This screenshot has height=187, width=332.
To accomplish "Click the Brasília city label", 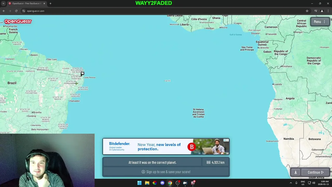I will click(37, 112).
